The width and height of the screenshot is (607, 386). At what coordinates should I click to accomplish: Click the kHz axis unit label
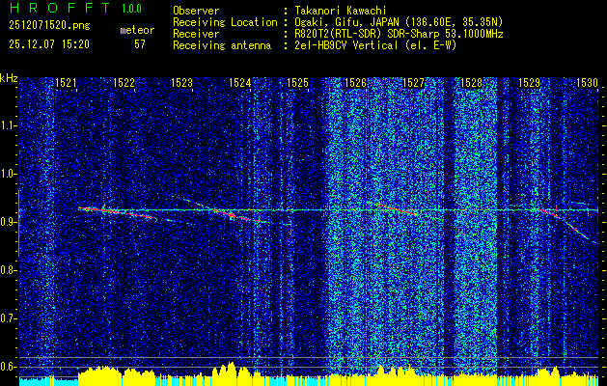point(9,77)
